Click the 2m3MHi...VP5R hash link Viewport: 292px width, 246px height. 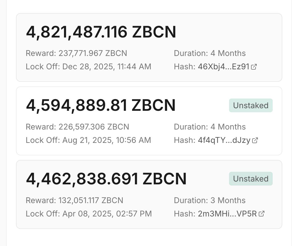point(227,214)
